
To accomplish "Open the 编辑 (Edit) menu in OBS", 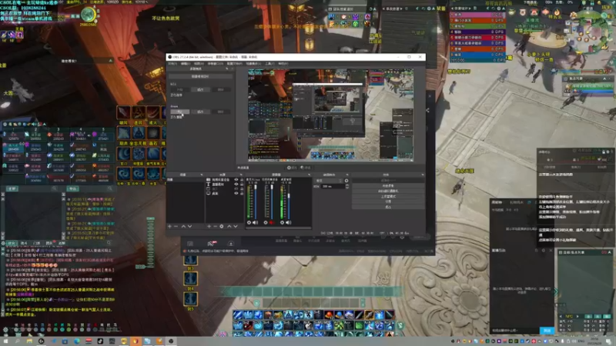I will [186, 64].
